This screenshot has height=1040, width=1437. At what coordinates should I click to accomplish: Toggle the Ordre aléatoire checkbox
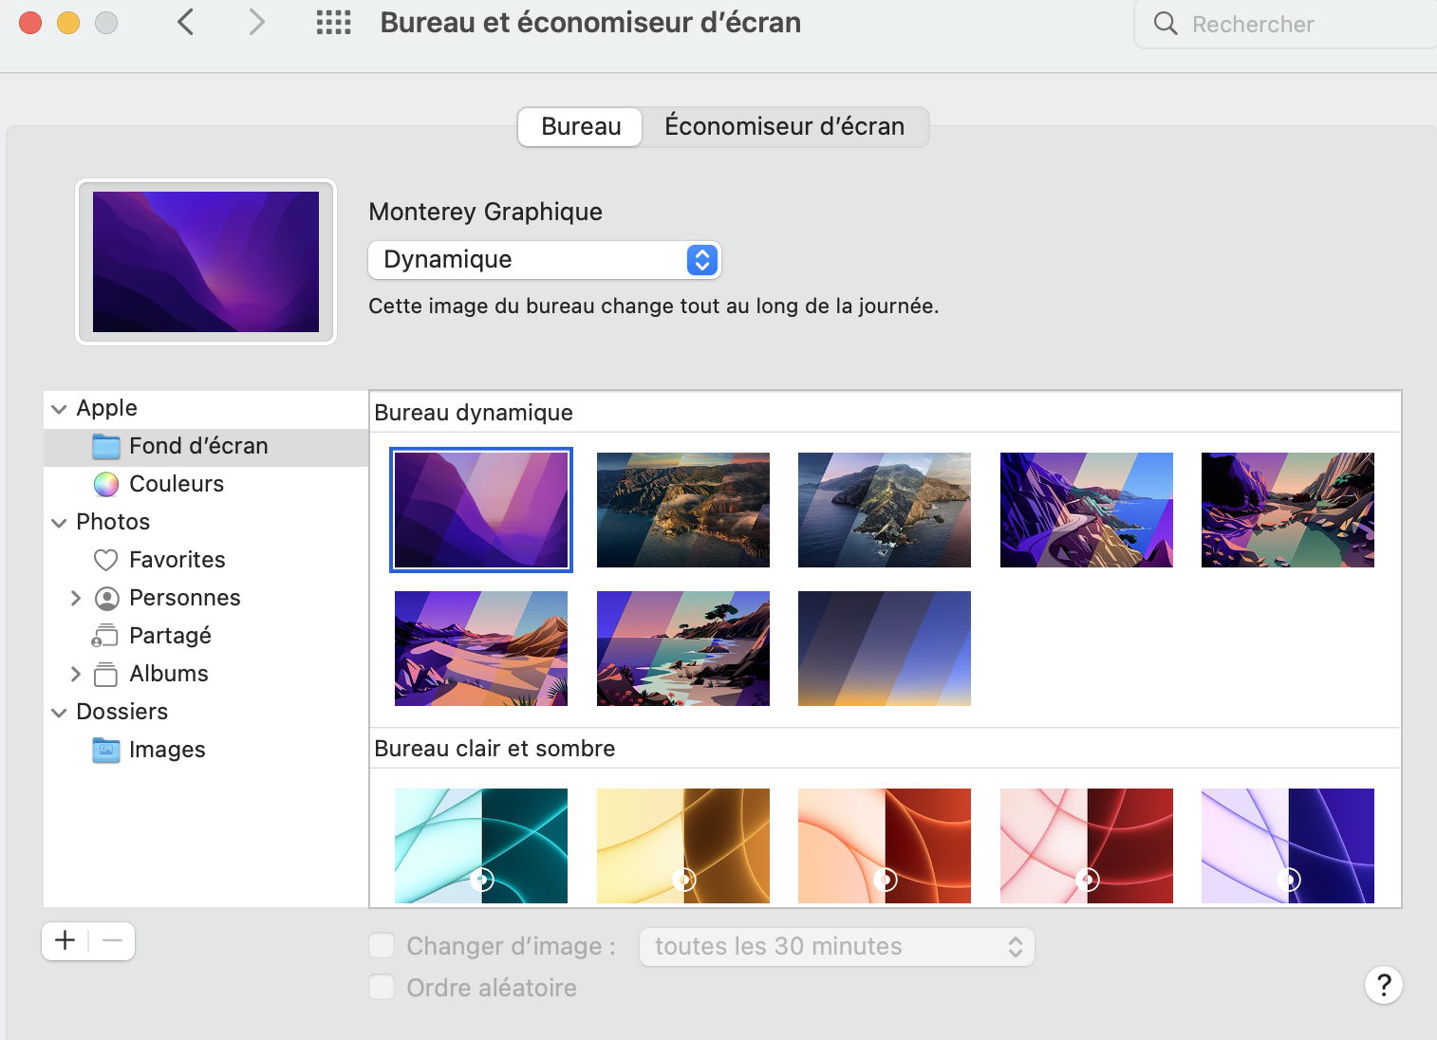pos(382,988)
